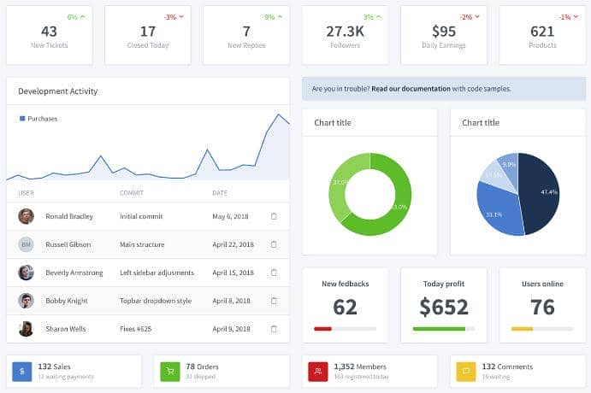591x393 pixels.
Task: Click the trash icon in Ronald Bradley's row
Action: (274, 216)
